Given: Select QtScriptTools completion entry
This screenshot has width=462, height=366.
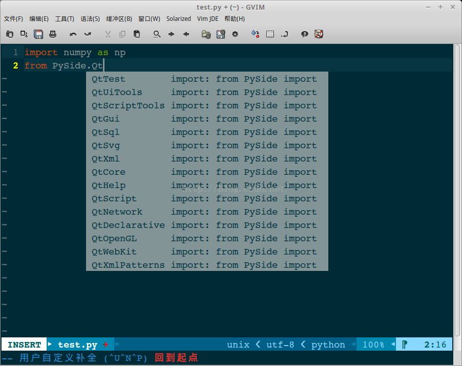Looking at the screenshot, I should pyautogui.click(x=207, y=105).
